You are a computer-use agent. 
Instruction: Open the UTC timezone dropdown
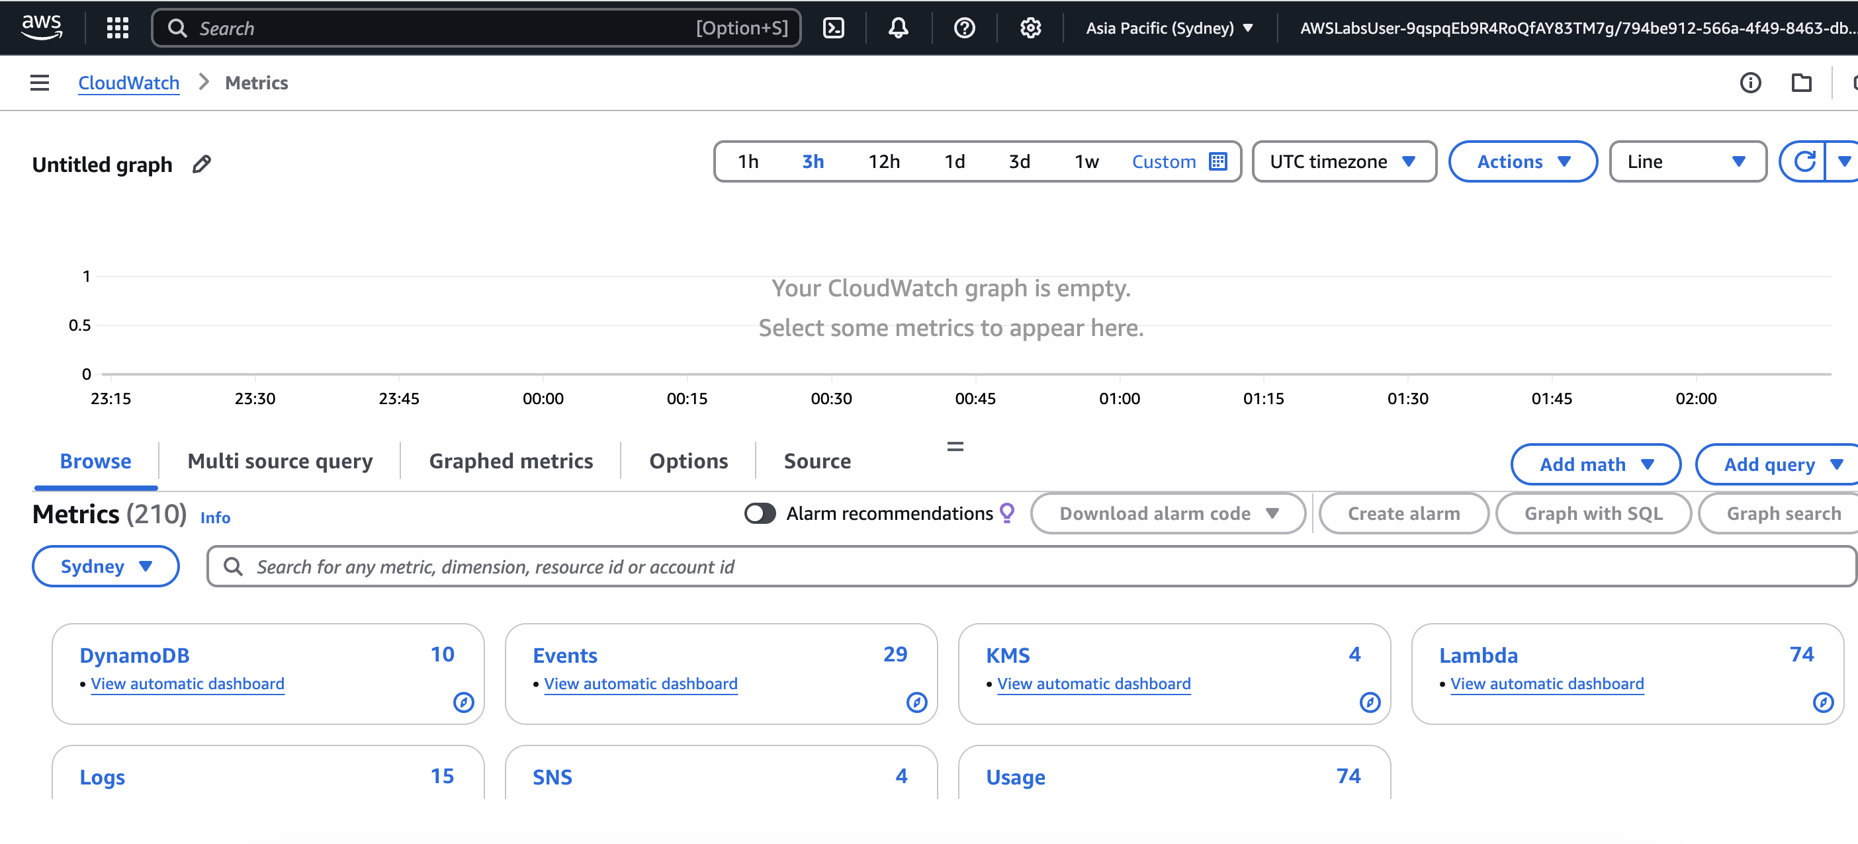pyautogui.click(x=1344, y=161)
